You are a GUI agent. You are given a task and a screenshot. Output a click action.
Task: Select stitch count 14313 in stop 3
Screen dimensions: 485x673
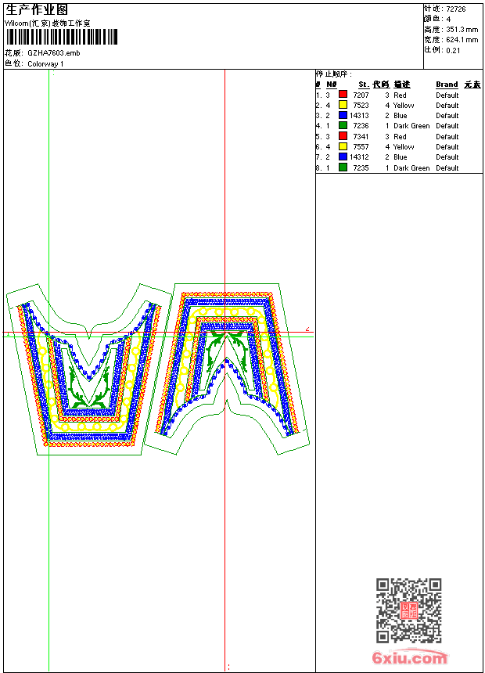pyautogui.click(x=359, y=116)
